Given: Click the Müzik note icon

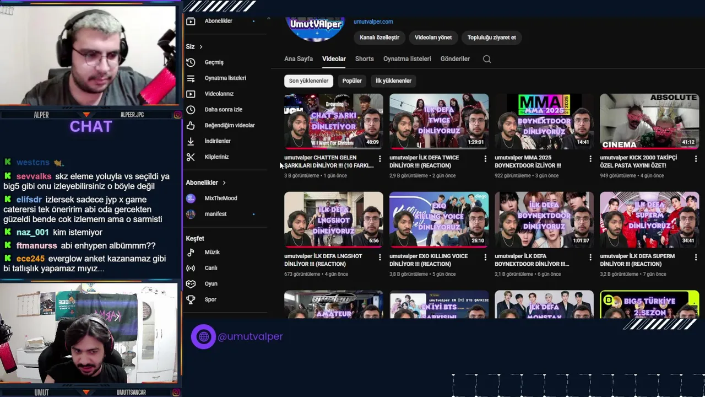Looking at the screenshot, I should coord(191,252).
